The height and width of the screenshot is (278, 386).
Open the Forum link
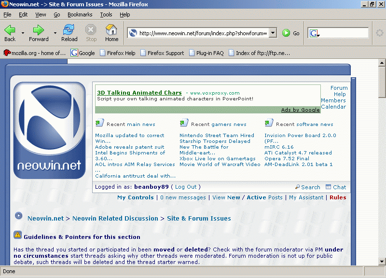pos(339,88)
